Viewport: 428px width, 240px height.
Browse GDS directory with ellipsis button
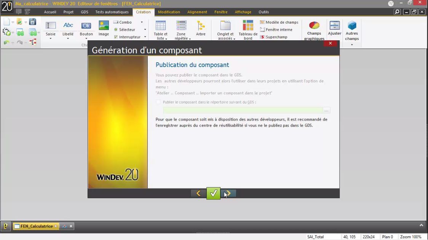click(x=326, y=110)
